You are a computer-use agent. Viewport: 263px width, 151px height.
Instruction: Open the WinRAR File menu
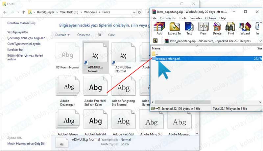click(154, 18)
